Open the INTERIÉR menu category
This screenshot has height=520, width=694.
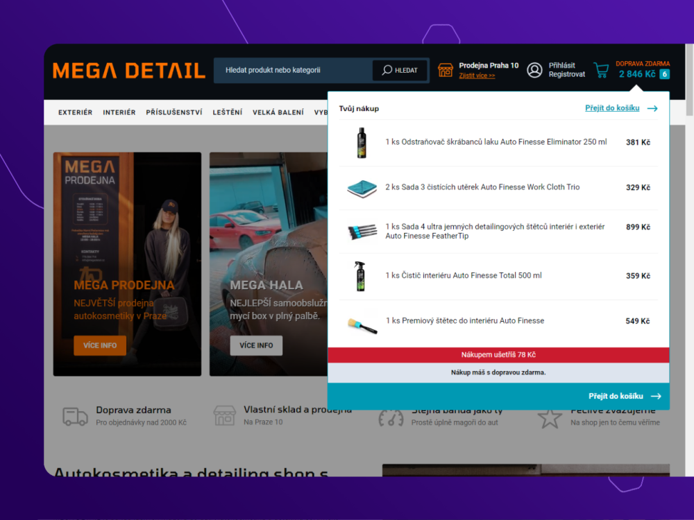[119, 112]
